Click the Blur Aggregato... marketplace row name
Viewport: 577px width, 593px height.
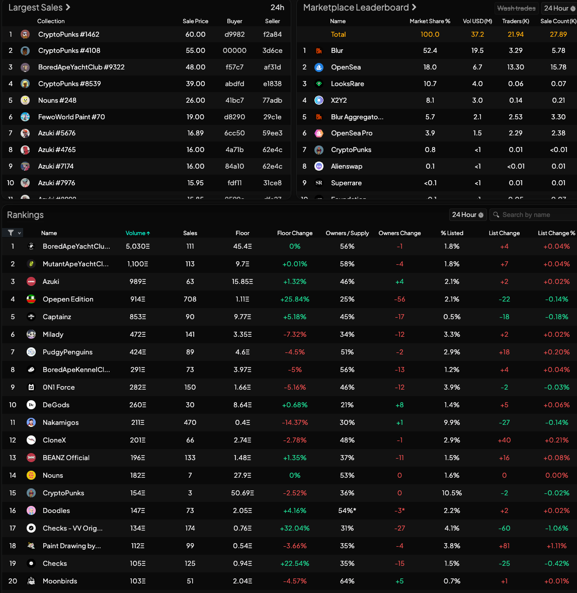tap(357, 117)
